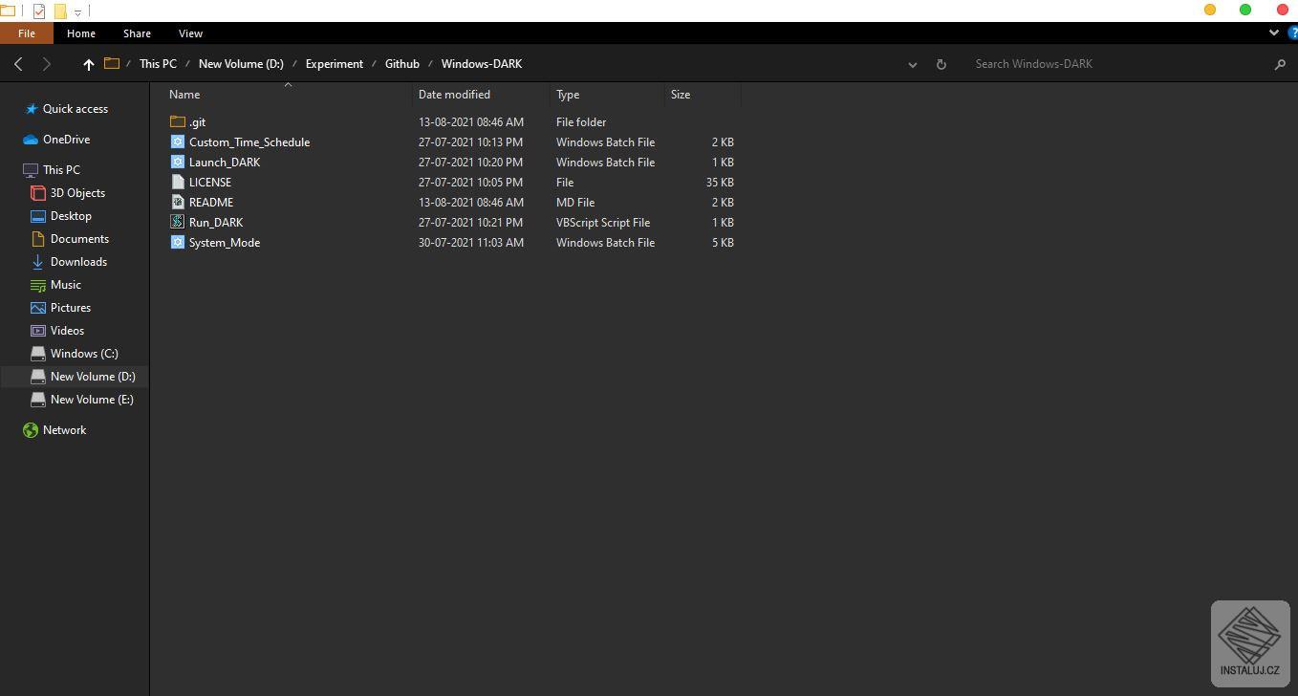
Task: Click the Back navigation arrow
Action: (x=18, y=64)
